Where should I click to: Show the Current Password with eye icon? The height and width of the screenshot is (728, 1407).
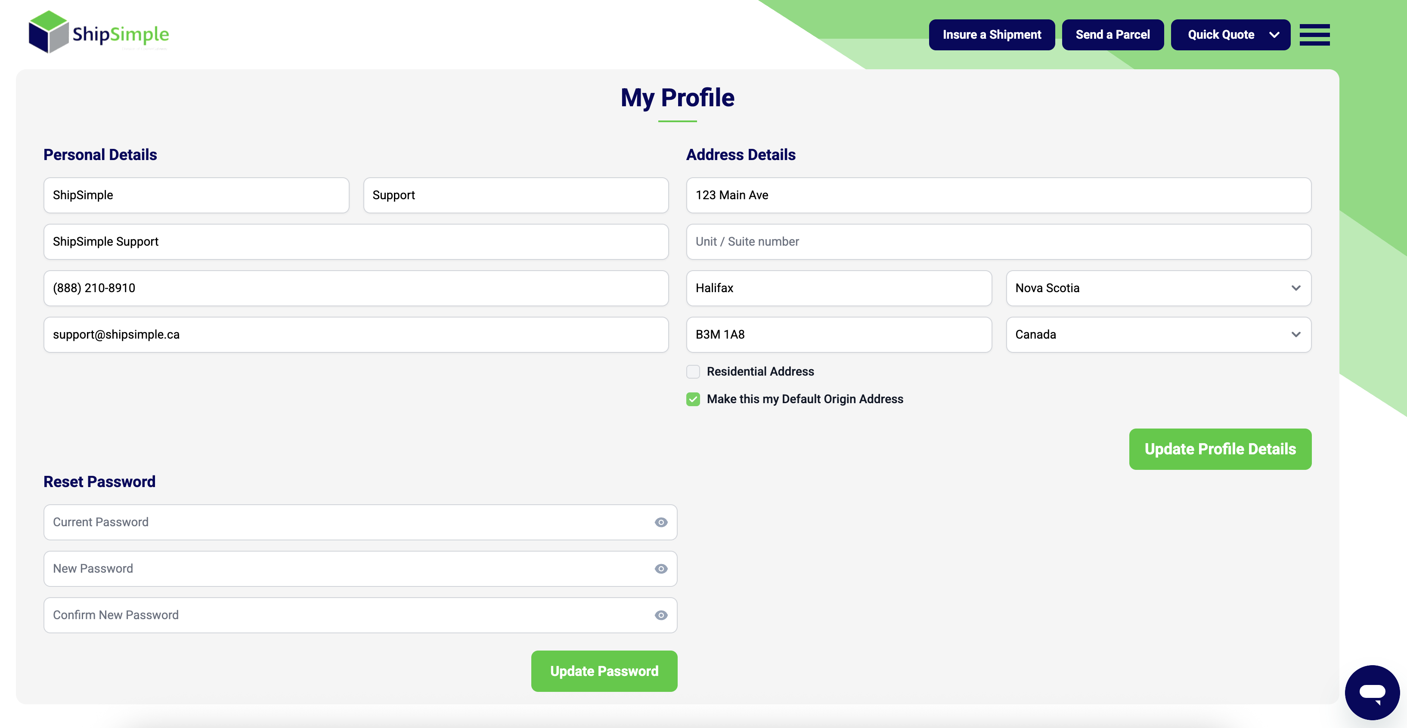[661, 522]
